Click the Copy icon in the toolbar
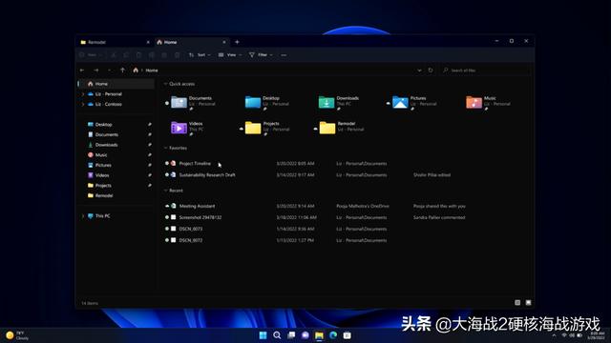Screen dimensions: 611x343 tap(126, 55)
